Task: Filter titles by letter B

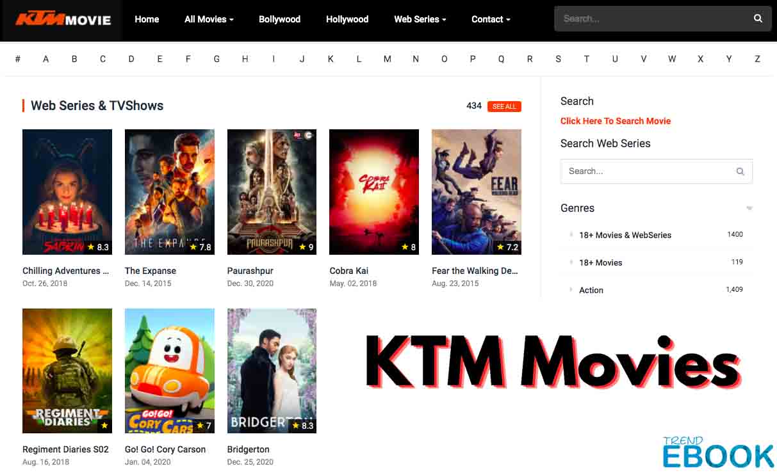Action: click(x=74, y=59)
